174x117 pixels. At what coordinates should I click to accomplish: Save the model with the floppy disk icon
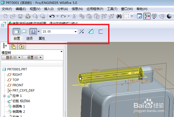(x=20, y=16)
